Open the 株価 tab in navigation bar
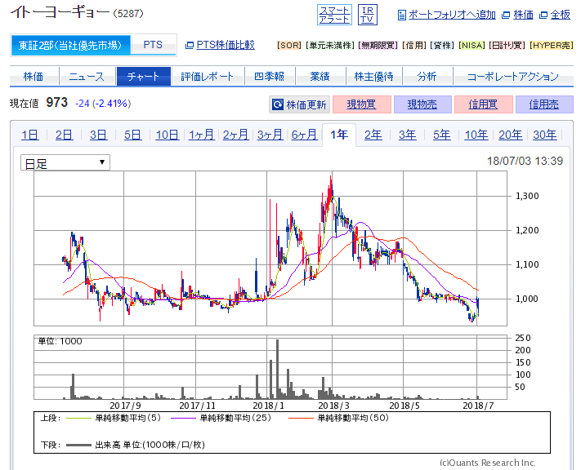 click(34, 76)
